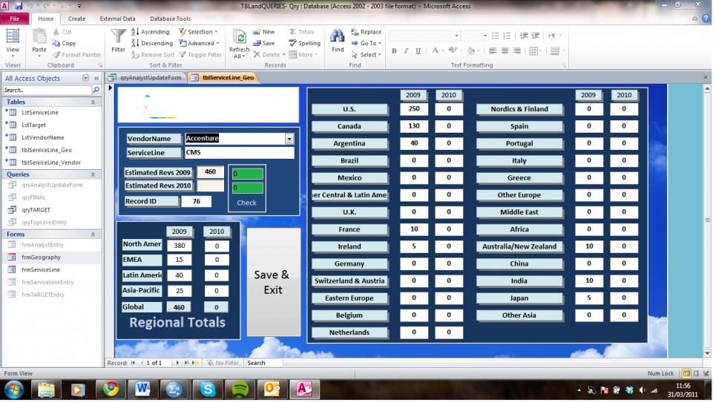Open qryTARGET query in navigation pane

36,210
